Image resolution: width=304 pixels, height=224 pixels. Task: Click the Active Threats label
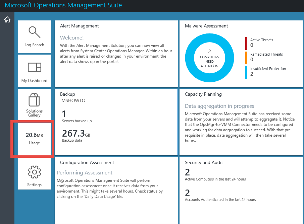[261, 40]
